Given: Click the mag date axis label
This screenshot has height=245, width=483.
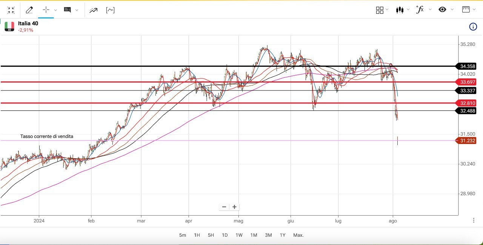Looking at the screenshot, I should point(238,221).
